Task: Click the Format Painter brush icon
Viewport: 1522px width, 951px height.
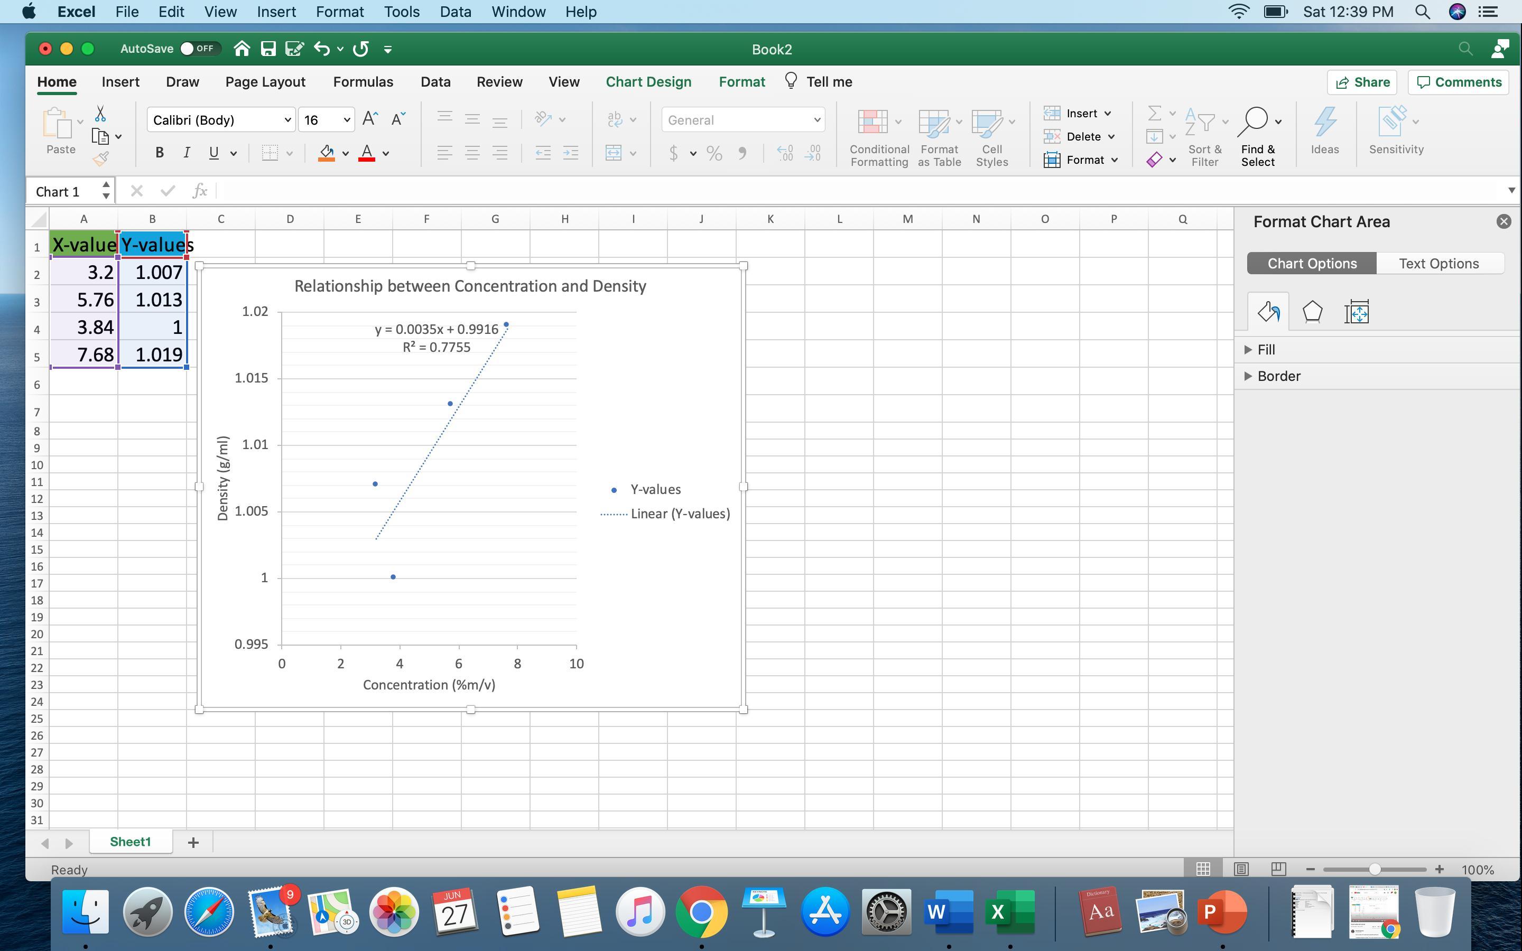Action: (100, 159)
